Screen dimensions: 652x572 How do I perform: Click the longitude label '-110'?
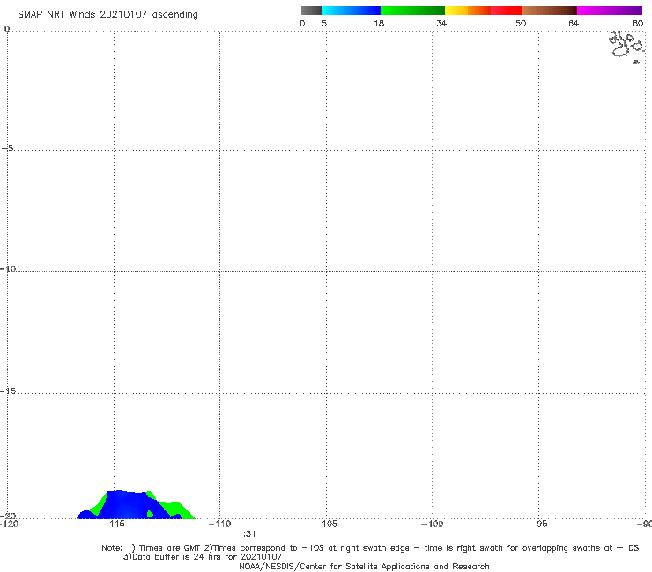pos(219,524)
